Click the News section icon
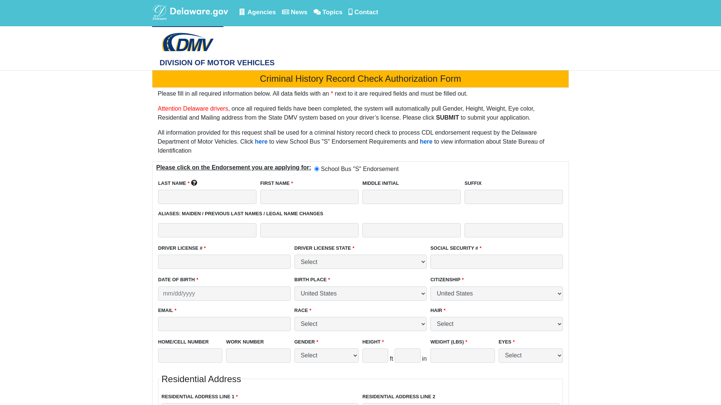Viewport: 721px width, 405px height. click(x=285, y=12)
